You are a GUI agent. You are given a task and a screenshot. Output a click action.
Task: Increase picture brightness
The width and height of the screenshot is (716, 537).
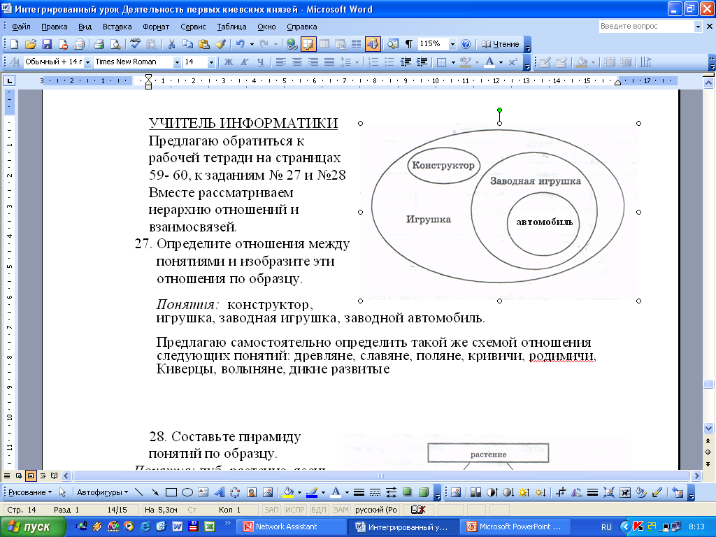(x=524, y=492)
